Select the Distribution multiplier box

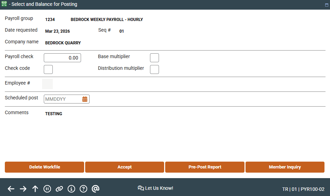[x=154, y=69]
